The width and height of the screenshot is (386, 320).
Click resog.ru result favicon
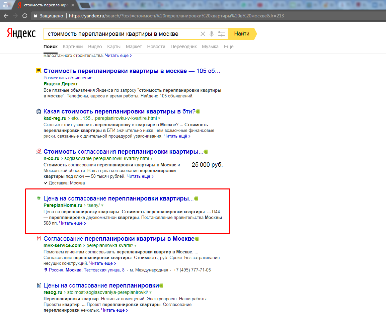pos(38,285)
